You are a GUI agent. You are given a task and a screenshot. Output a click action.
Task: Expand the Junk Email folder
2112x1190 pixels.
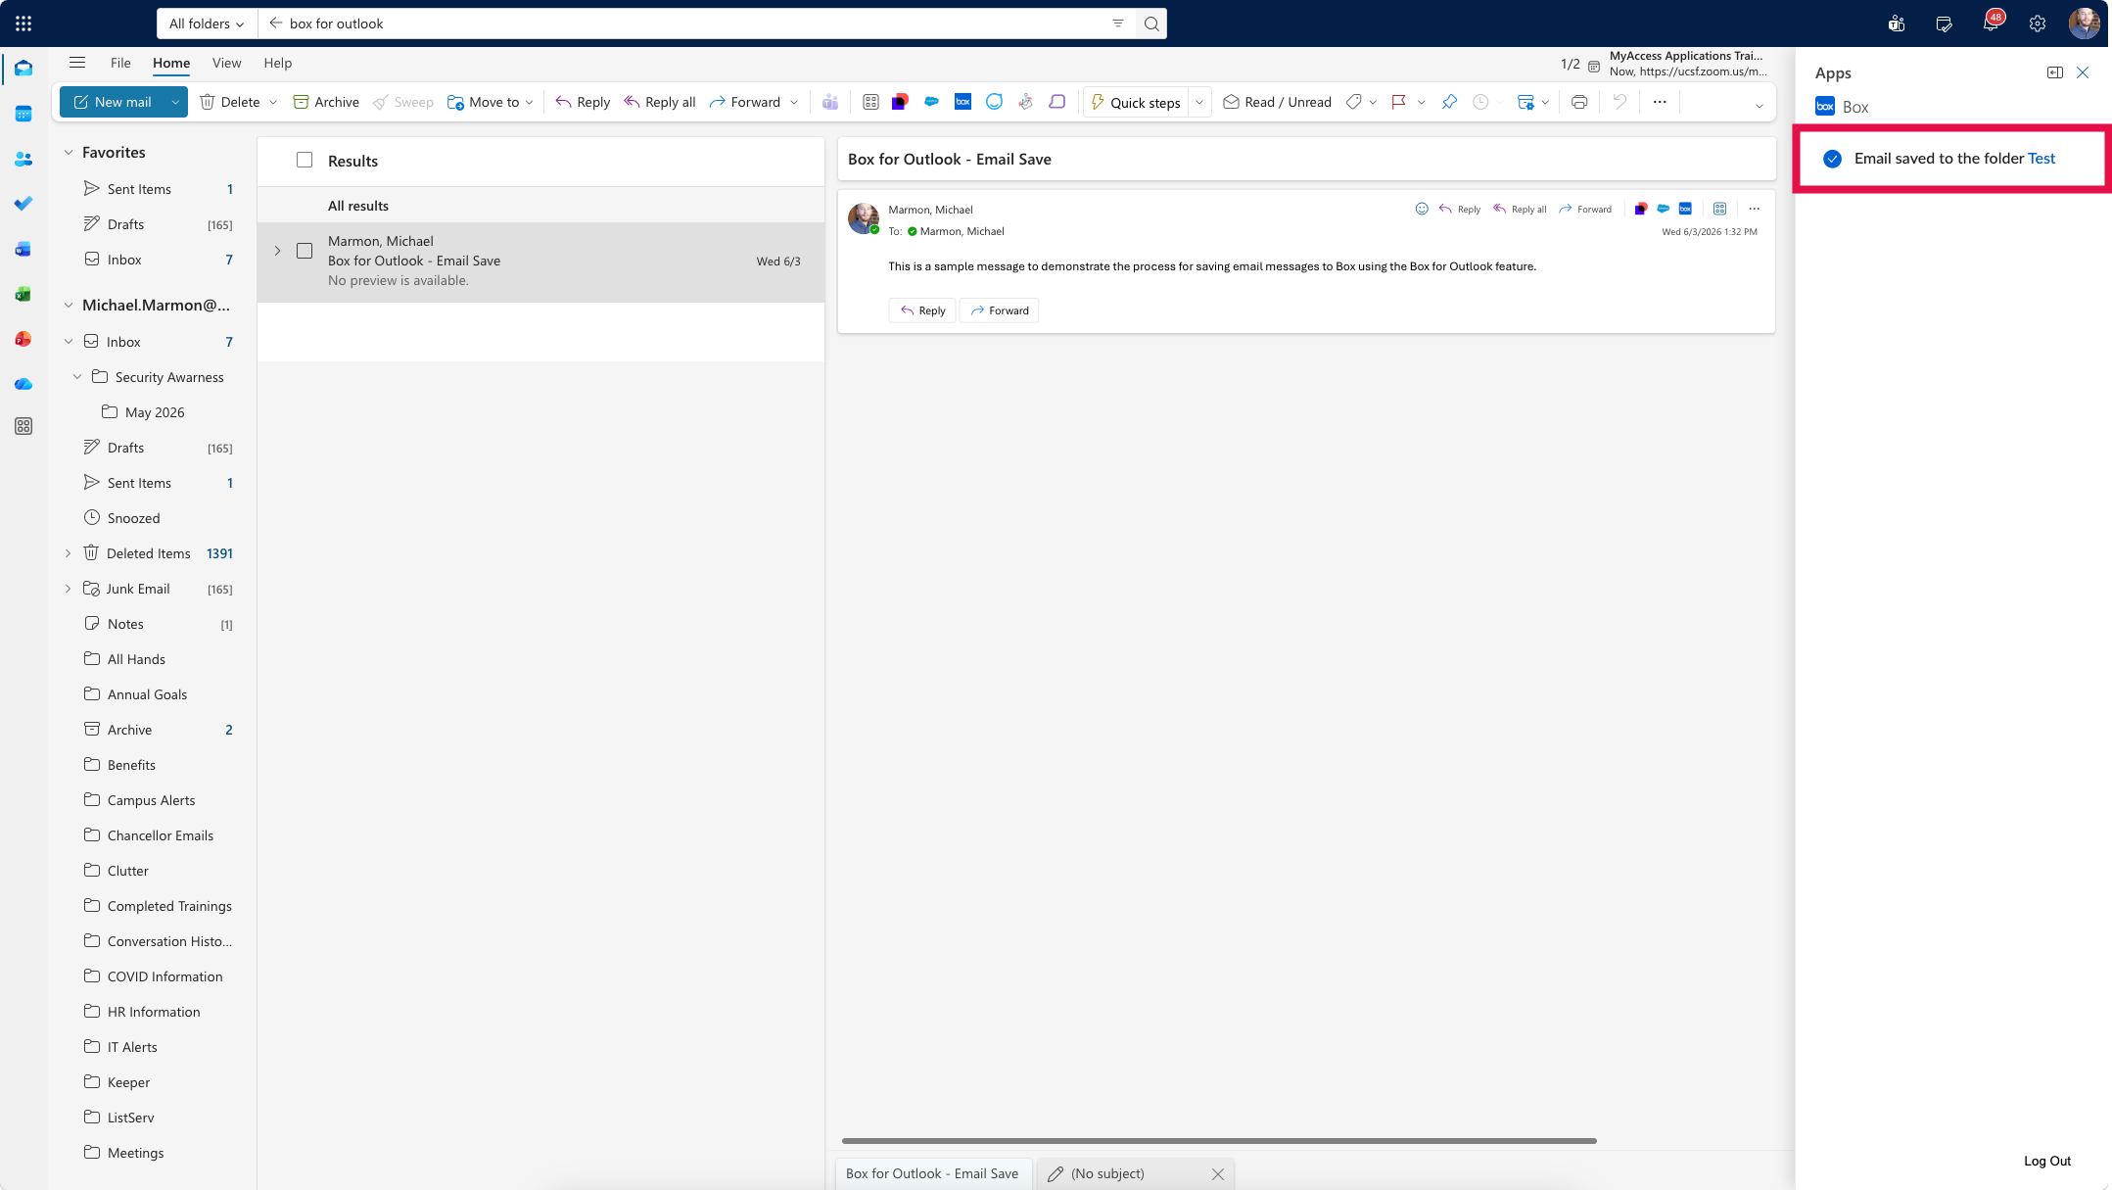click(x=68, y=589)
